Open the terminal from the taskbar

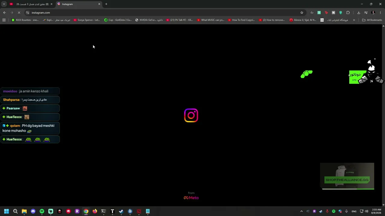(x=103, y=211)
